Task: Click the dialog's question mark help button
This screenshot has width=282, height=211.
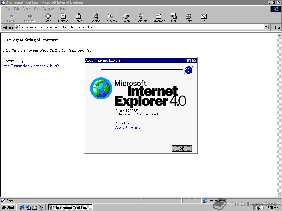Action: click(189, 60)
